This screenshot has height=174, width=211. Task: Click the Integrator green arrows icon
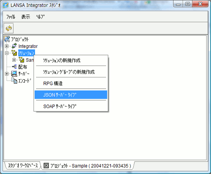click(x=14, y=46)
